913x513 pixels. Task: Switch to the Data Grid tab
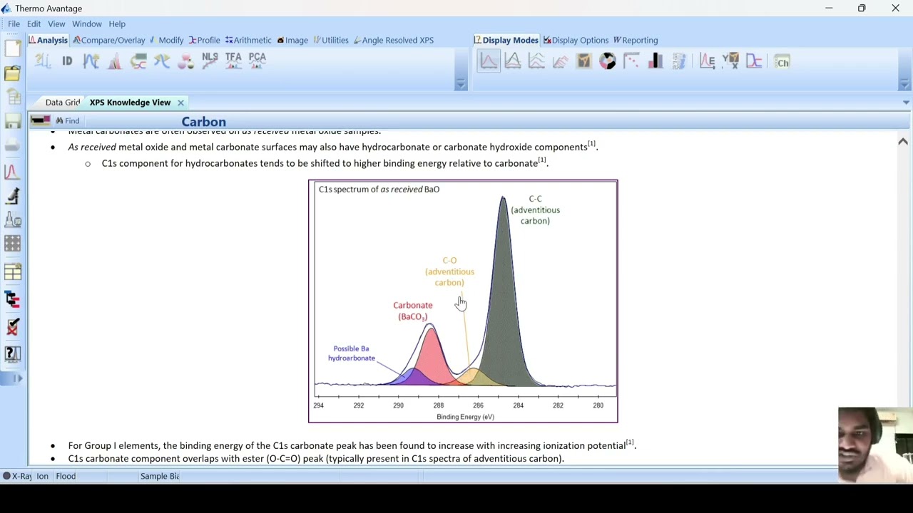[x=63, y=103]
